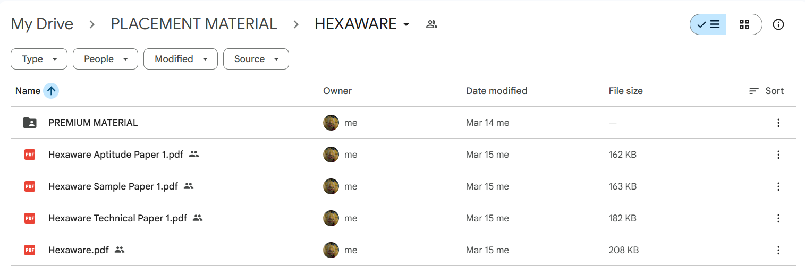The height and width of the screenshot is (266, 805).
Task: Click owner avatar in Hexaware Aptitude Paper row
Action: pos(331,155)
